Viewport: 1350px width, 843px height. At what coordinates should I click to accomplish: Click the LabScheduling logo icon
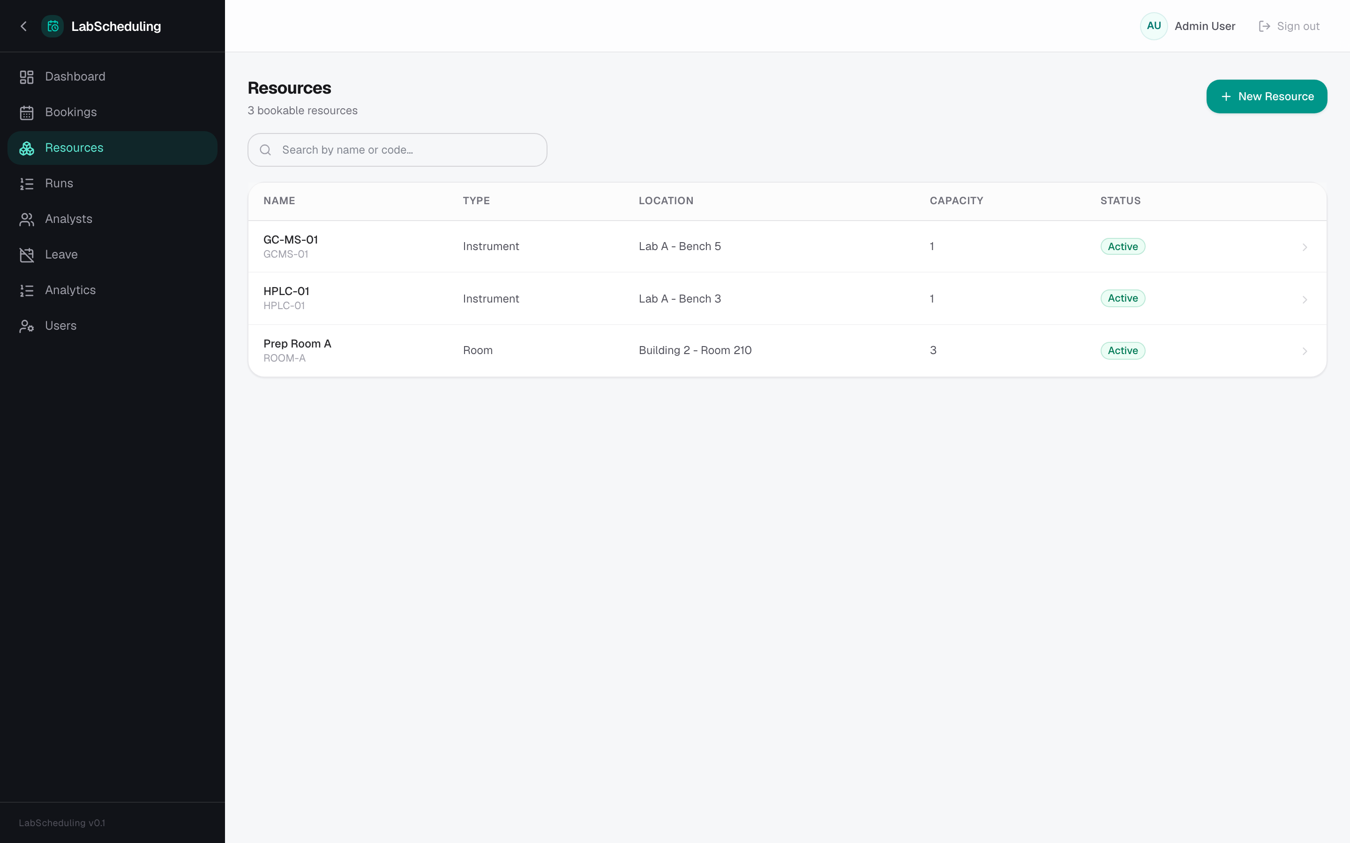(x=53, y=26)
